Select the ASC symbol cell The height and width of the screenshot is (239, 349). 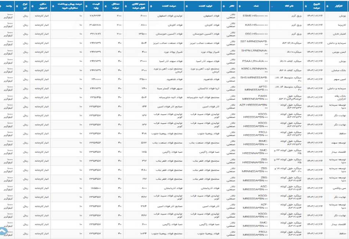click(253, 188)
